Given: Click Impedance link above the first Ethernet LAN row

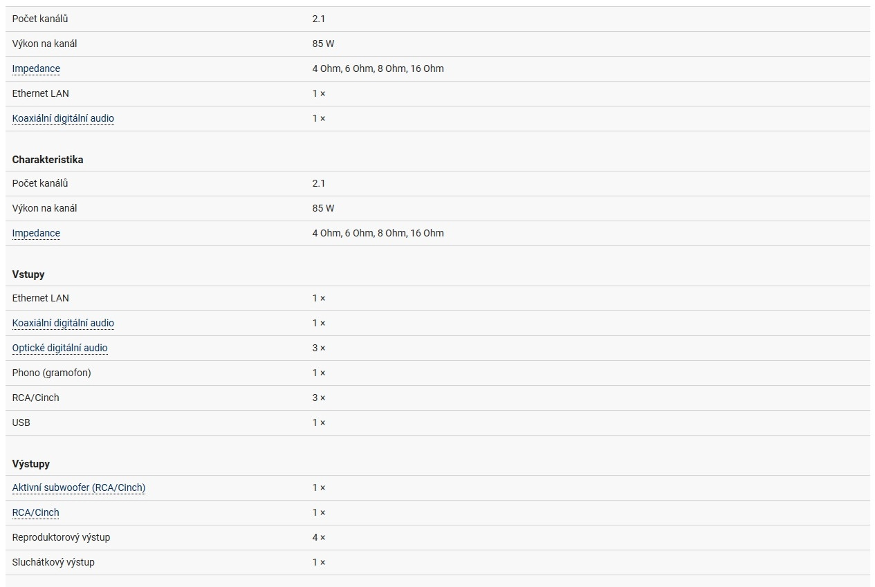Looking at the screenshot, I should [x=36, y=68].
